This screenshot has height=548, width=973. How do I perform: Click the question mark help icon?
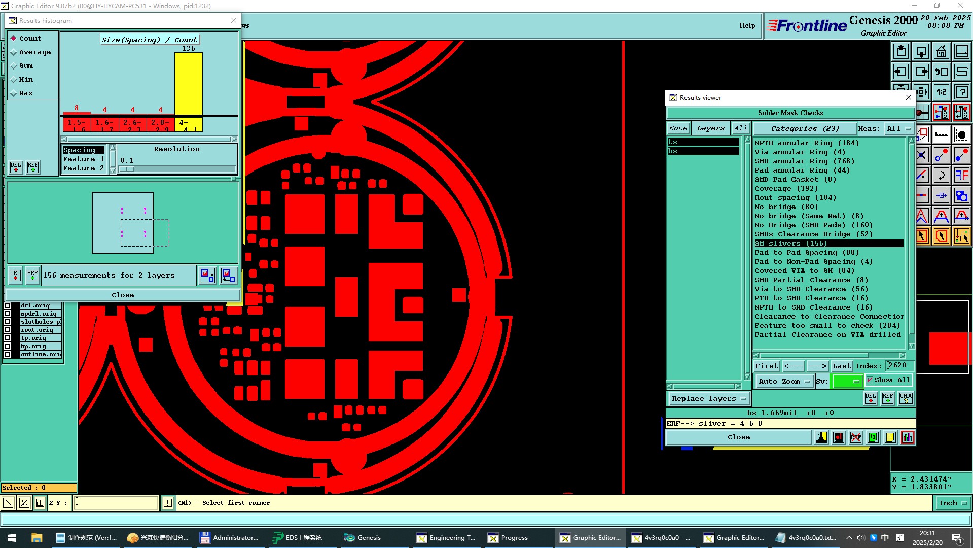coord(962,92)
